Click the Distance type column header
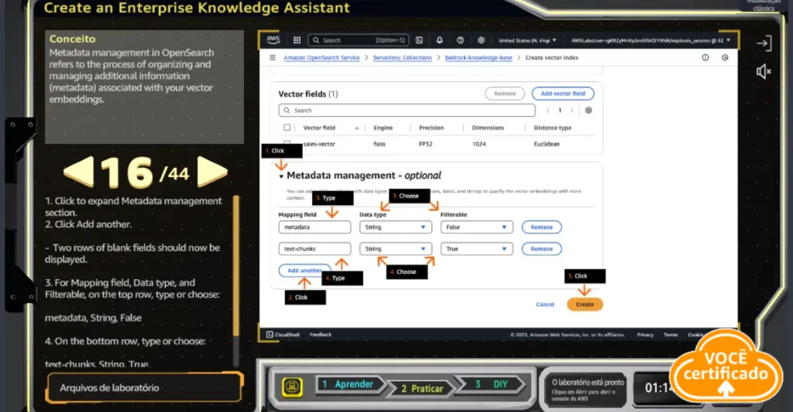Viewport: 793px width, 412px height. point(552,128)
